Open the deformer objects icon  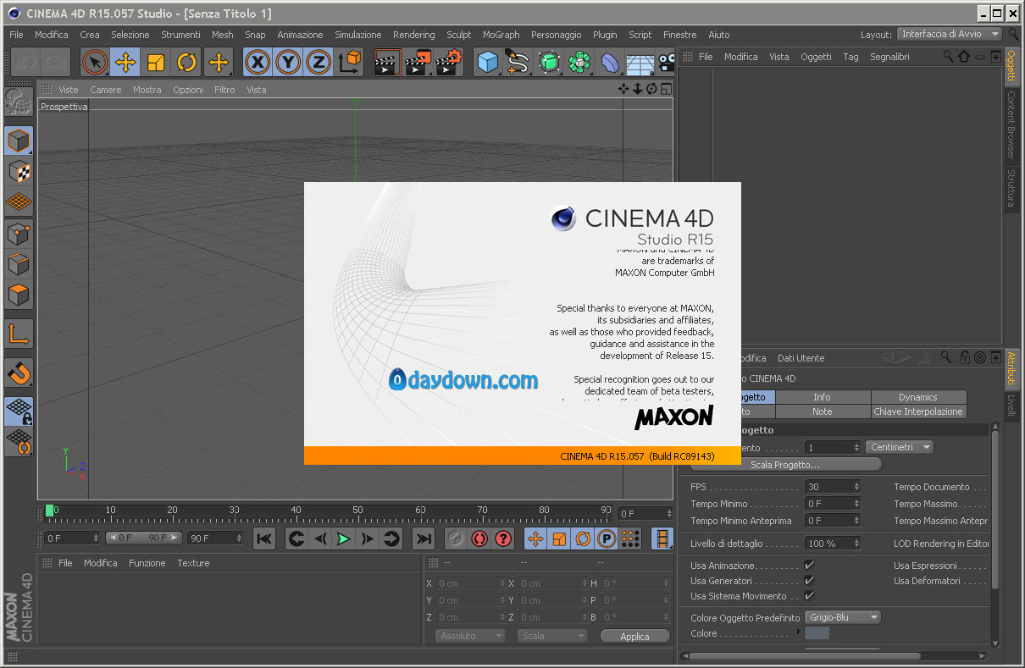click(x=610, y=62)
